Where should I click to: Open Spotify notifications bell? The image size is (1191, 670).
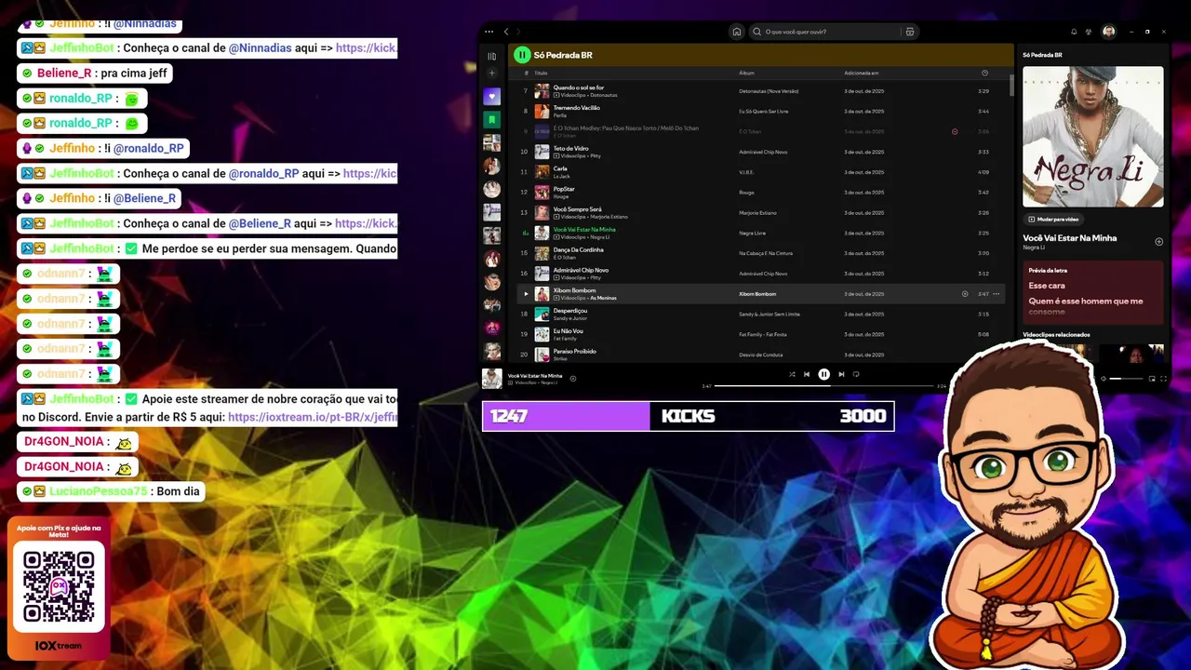(1074, 32)
